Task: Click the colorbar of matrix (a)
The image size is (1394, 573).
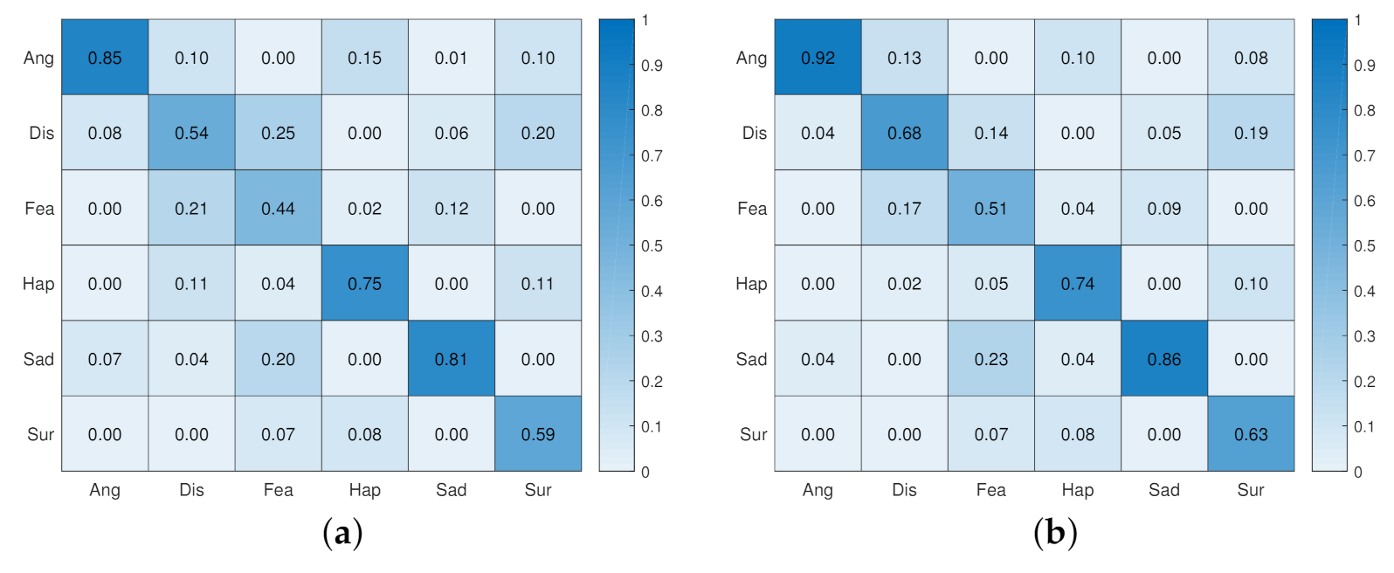Action: [x=617, y=245]
